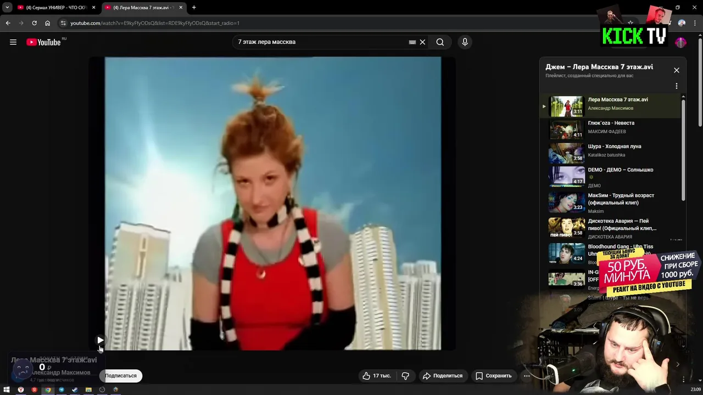Open Steam from the taskbar
Screen dimensions: 703x395
pyautogui.click(x=75, y=390)
